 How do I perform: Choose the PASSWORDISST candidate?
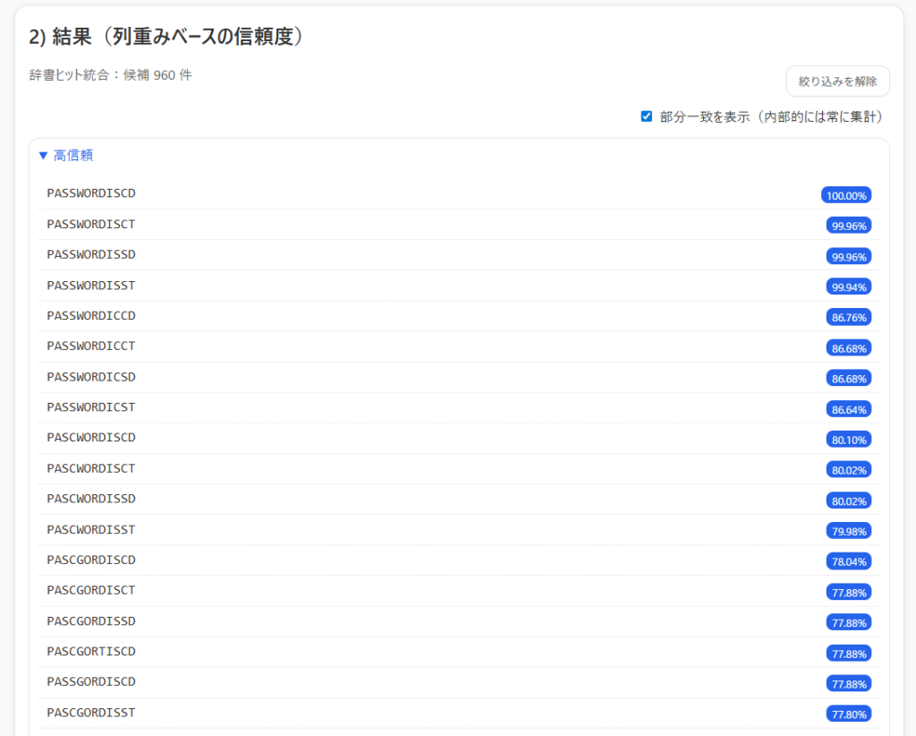pos(91,285)
